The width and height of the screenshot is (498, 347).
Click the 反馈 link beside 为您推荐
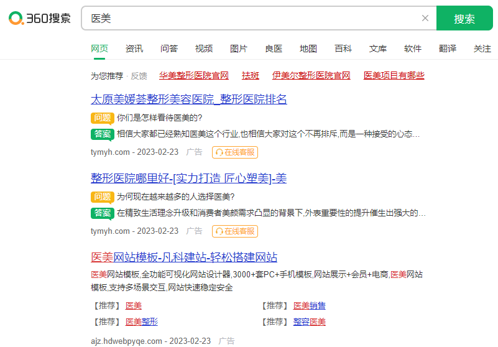tap(139, 76)
